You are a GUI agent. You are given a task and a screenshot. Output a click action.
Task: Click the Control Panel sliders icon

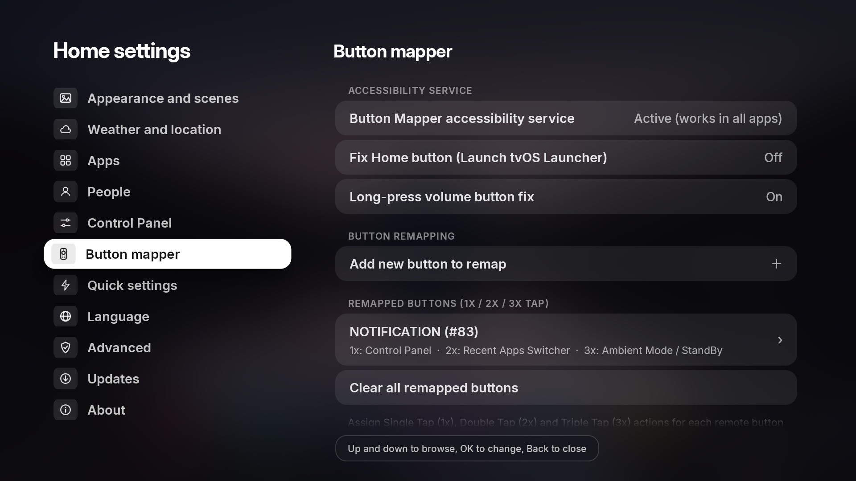66,223
